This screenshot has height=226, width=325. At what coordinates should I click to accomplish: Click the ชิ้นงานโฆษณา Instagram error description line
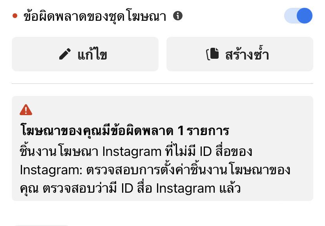point(136,151)
